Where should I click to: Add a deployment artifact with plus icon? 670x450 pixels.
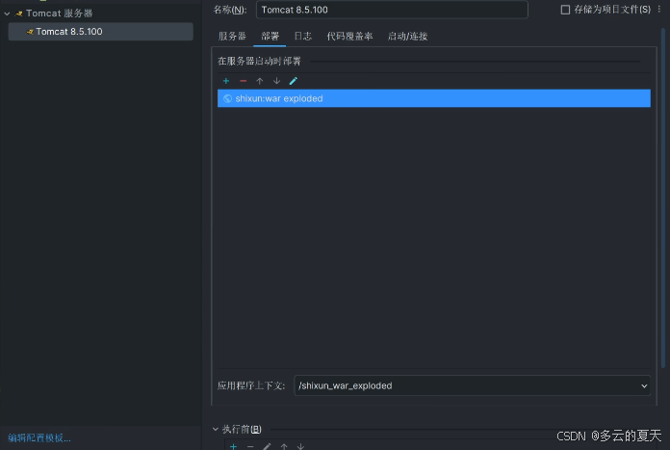point(226,81)
